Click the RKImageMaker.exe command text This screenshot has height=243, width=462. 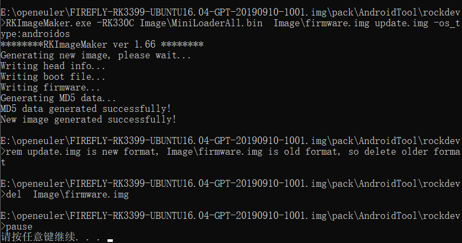click(49, 23)
